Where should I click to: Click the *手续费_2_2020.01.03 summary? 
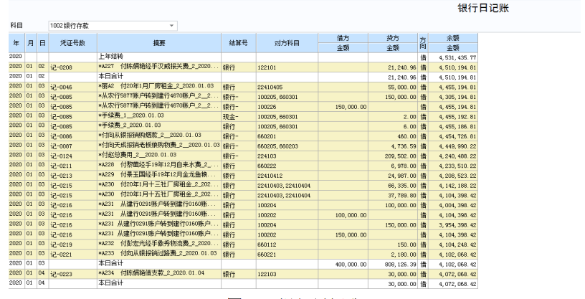(159, 125)
